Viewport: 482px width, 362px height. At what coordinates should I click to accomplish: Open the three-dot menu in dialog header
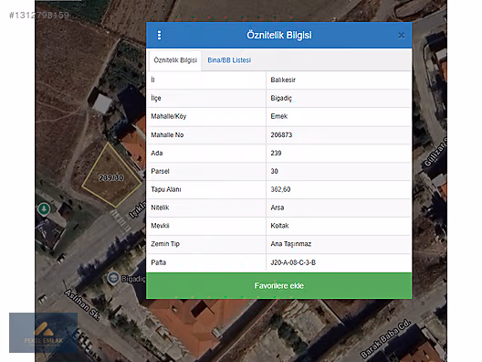[159, 35]
